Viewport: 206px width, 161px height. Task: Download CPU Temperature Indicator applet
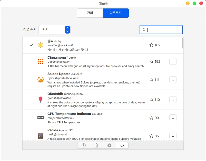173,118
